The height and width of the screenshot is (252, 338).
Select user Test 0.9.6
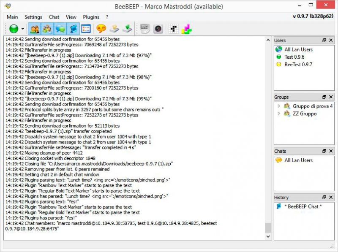click(294, 57)
